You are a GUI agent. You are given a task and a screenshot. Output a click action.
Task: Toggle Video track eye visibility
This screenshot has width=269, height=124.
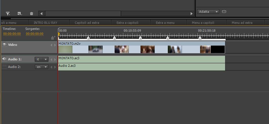pos(4,44)
